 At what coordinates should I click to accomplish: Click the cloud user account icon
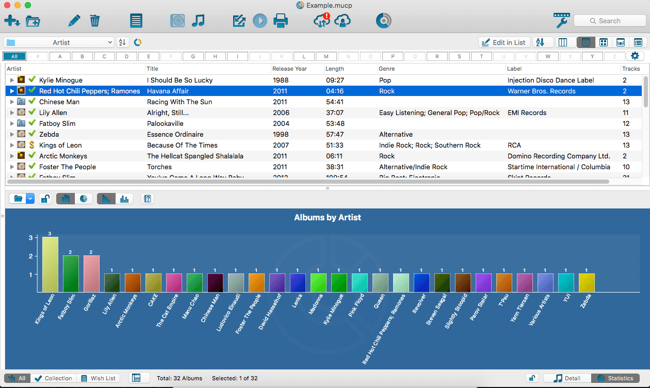point(343,21)
